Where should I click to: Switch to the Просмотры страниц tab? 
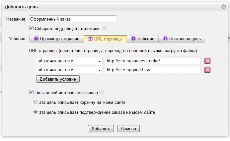(56, 39)
